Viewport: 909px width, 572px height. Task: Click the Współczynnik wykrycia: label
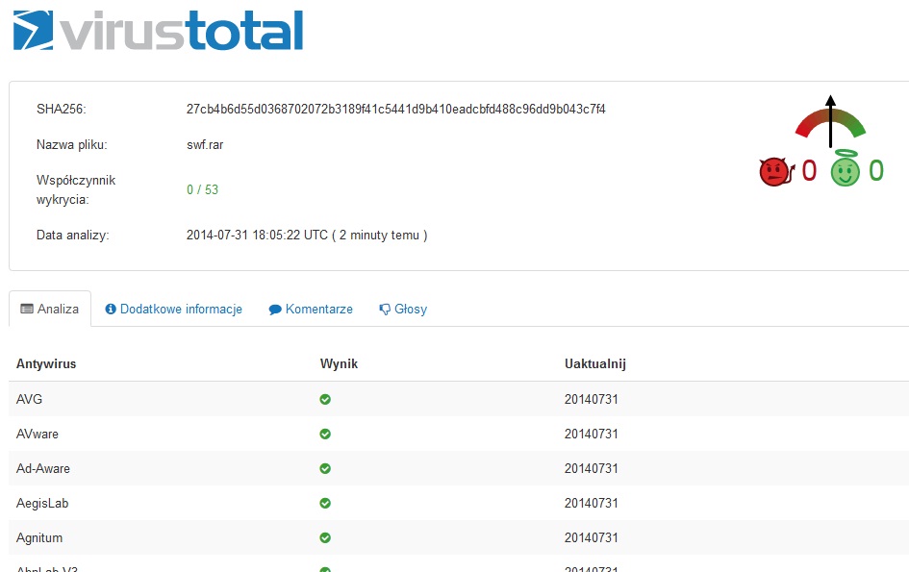point(76,189)
